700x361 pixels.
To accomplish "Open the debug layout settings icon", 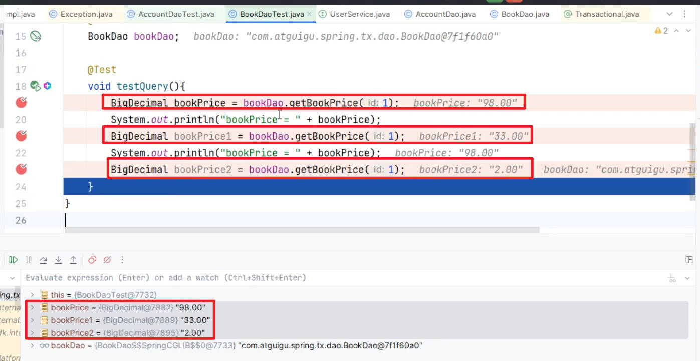I will 689,260.
